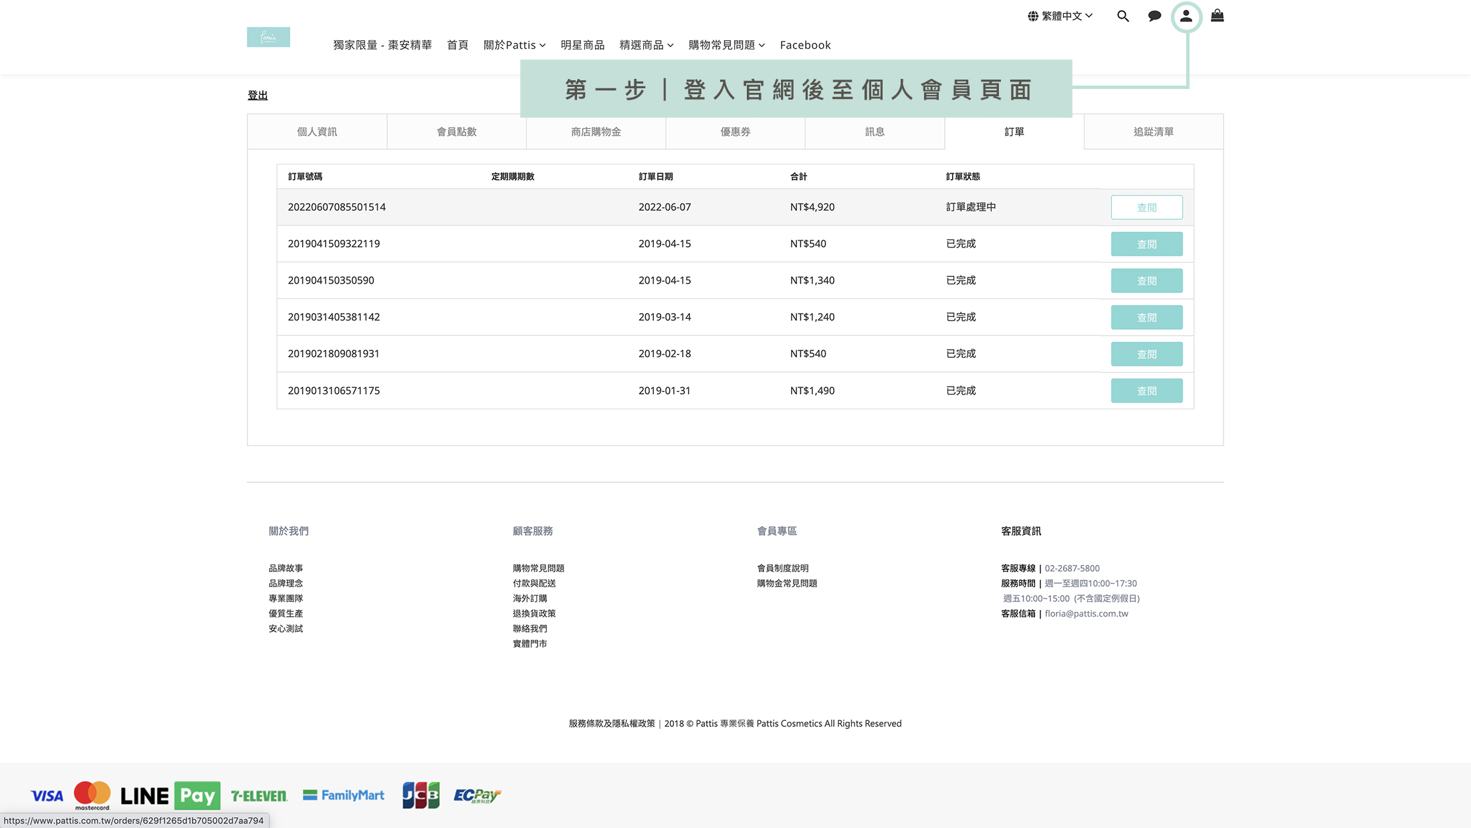Viewport: 1471px width, 828px height.
Task: Switch to the 個人資訊 tab
Action: pyautogui.click(x=317, y=132)
